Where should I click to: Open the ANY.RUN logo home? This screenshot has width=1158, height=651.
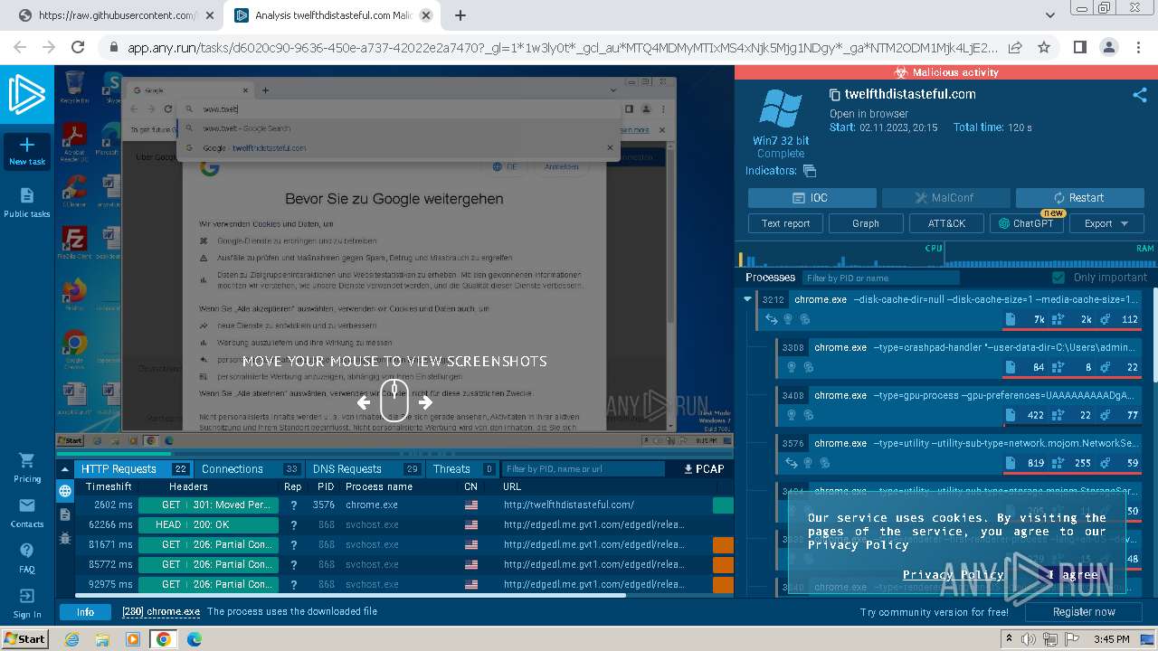[x=27, y=94]
